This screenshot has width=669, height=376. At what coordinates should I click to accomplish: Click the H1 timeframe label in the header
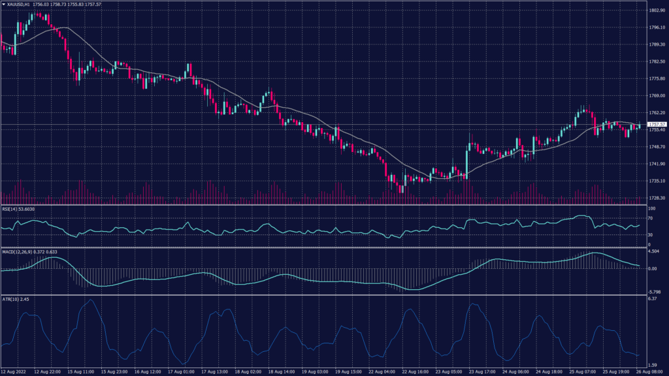tap(29, 5)
